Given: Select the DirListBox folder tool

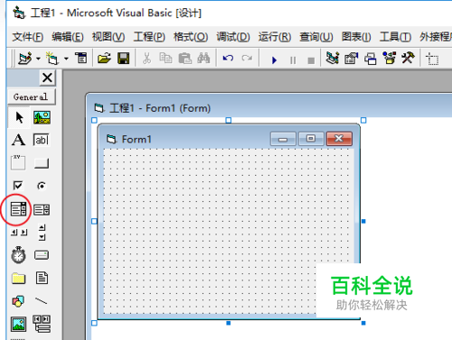Looking at the screenshot, I should click(18, 279).
